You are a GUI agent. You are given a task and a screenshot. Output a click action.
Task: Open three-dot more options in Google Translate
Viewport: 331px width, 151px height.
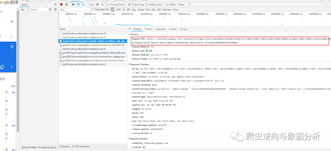click(x=12, y=67)
